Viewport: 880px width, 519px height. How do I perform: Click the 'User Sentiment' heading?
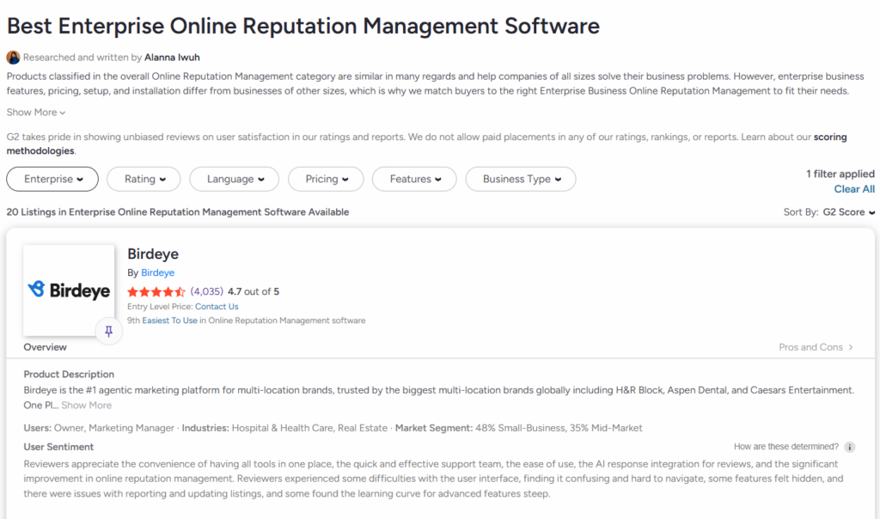pyautogui.click(x=58, y=447)
